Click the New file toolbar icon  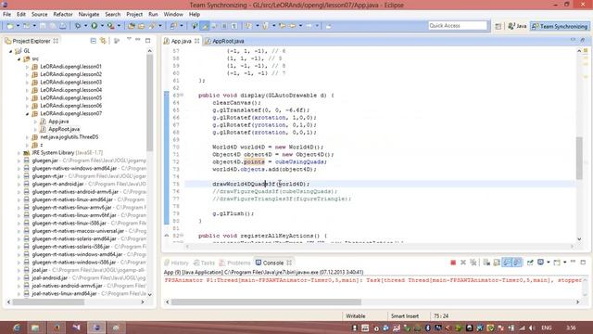click(x=10, y=26)
